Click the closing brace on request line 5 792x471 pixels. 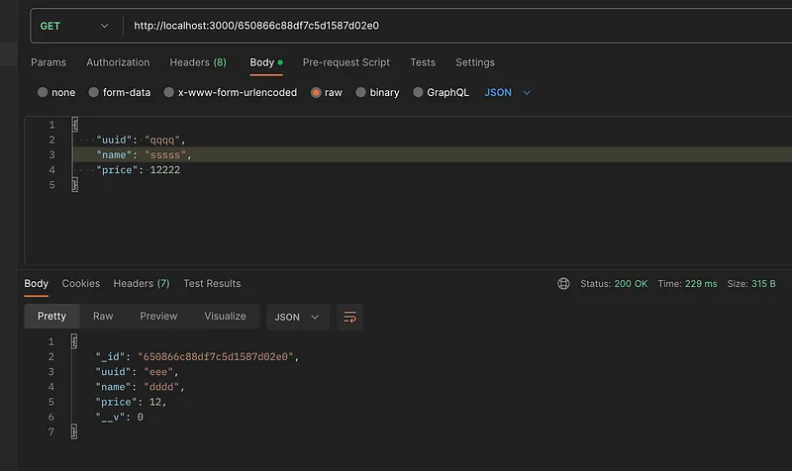click(x=75, y=185)
